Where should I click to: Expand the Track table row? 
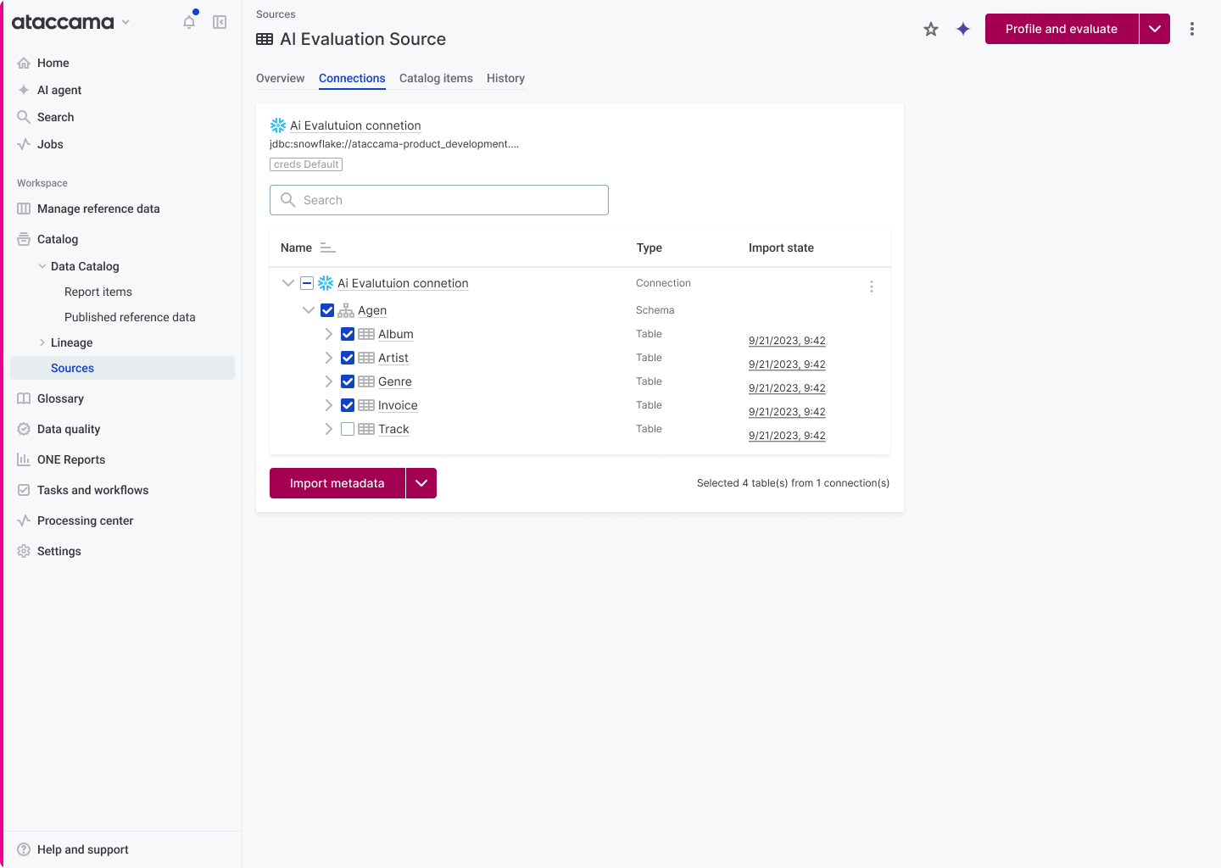(x=329, y=429)
